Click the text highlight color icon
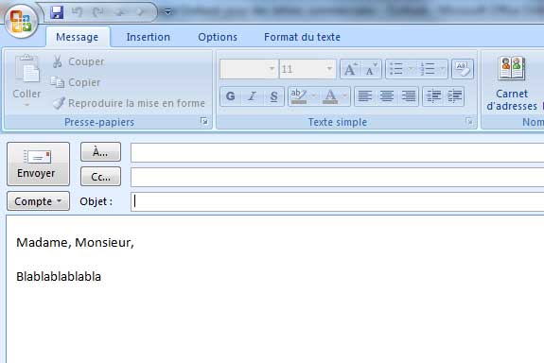The image size is (544, 363). tap(299, 96)
